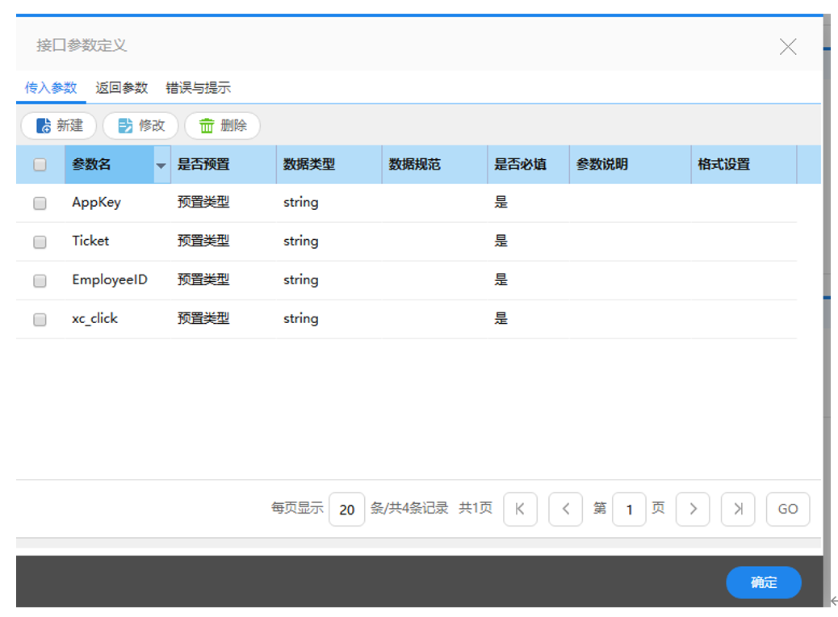This screenshot has height=617, width=838.
Task: Click the records-per-page input showing 20
Action: click(347, 510)
